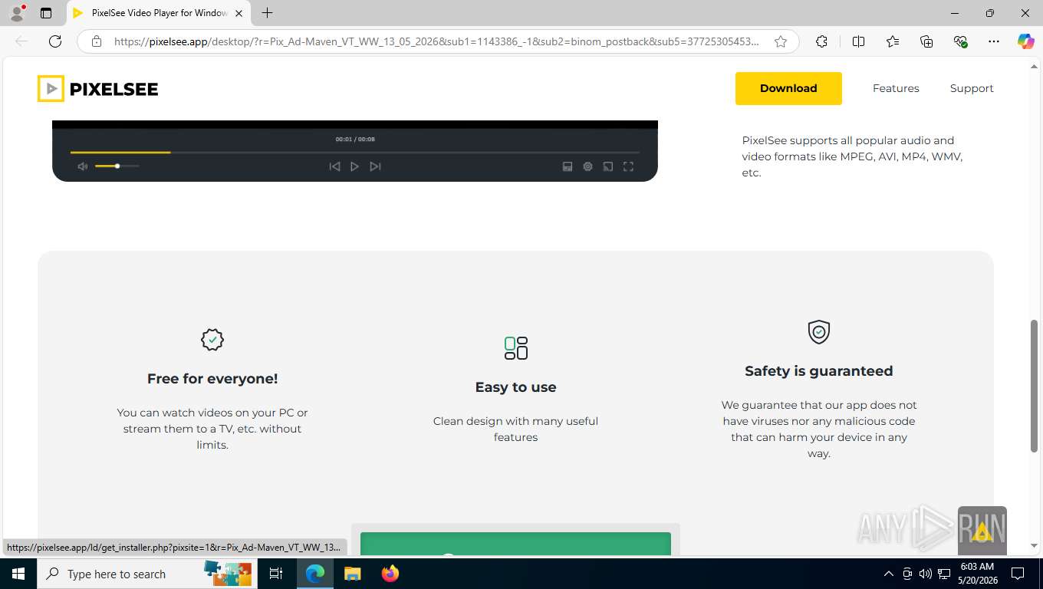Open Task View on taskbar
This screenshot has width=1043, height=589.
(x=276, y=574)
